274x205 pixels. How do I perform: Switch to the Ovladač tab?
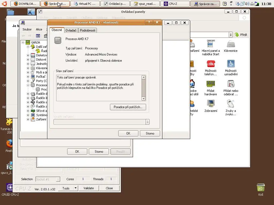pyautogui.click(x=71, y=30)
